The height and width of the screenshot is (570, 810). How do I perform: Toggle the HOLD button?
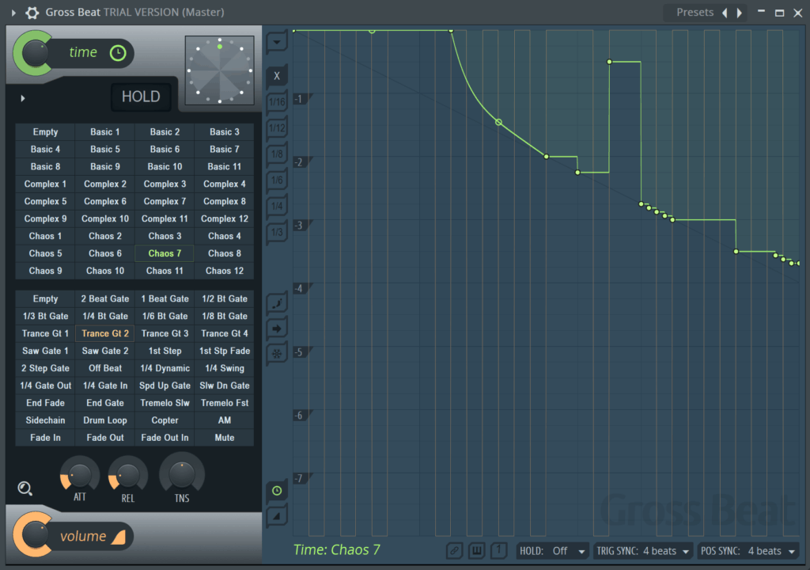tap(141, 97)
